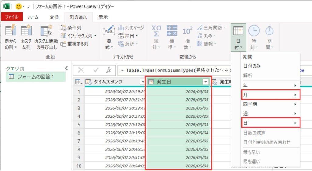Screen dimensions: 312x171
Task: Switch to the 変換 ribbon tab
Action: coord(54,17)
